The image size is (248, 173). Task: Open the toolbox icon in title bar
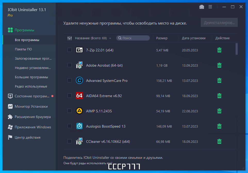tap(202, 7)
